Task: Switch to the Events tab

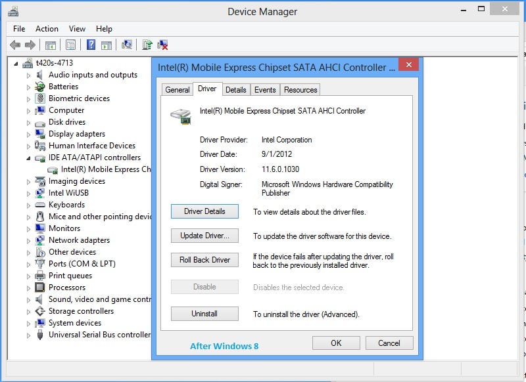Action: [265, 90]
